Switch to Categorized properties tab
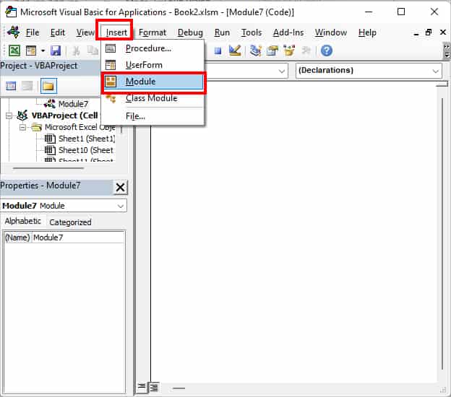 [x=70, y=222]
